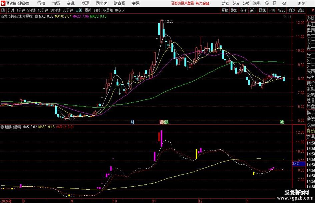Click the 画线 drawing button
The width and height of the screenshot is (315, 203).
point(263,10)
